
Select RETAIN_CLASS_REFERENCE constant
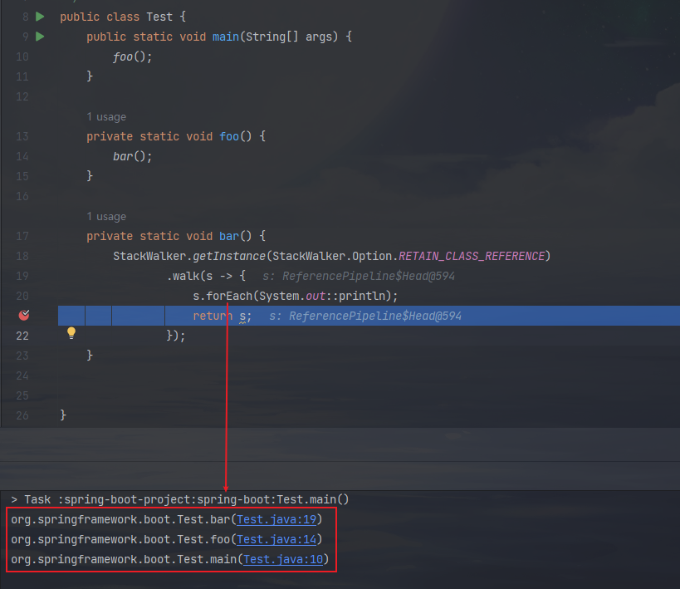click(472, 256)
